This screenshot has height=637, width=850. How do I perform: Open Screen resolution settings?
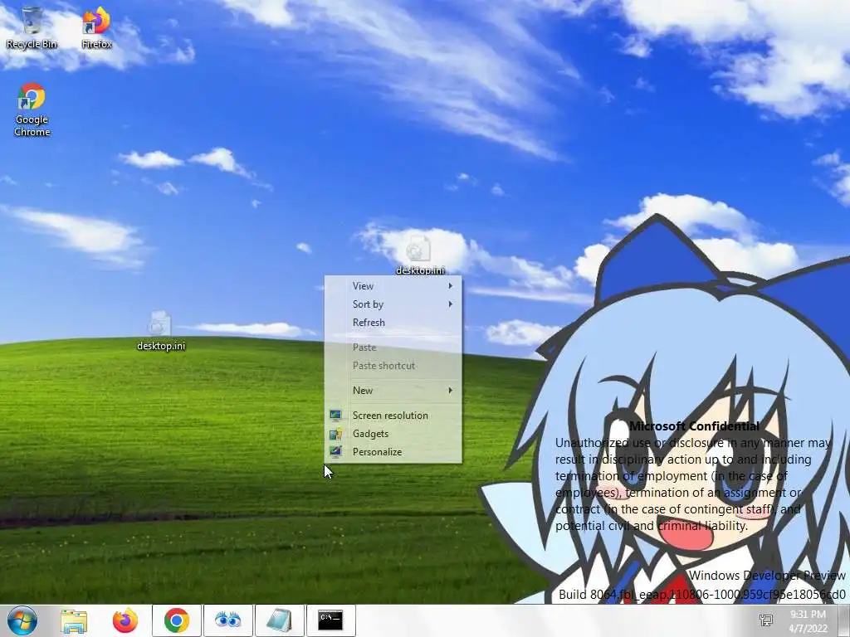393,416
